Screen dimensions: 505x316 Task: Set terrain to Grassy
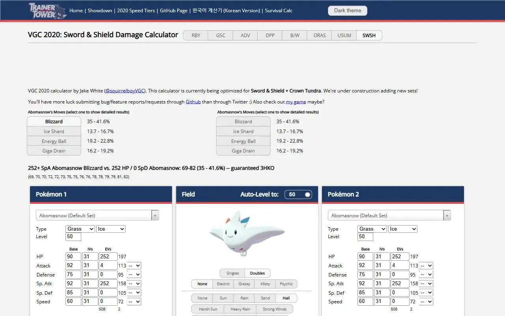(x=244, y=284)
